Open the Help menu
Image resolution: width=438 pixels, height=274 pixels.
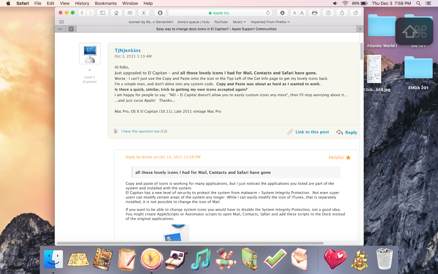coord(148,3)
